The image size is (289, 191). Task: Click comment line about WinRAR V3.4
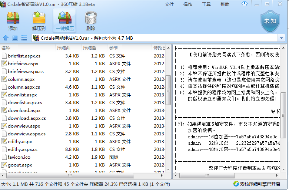[x=230, y=67]
